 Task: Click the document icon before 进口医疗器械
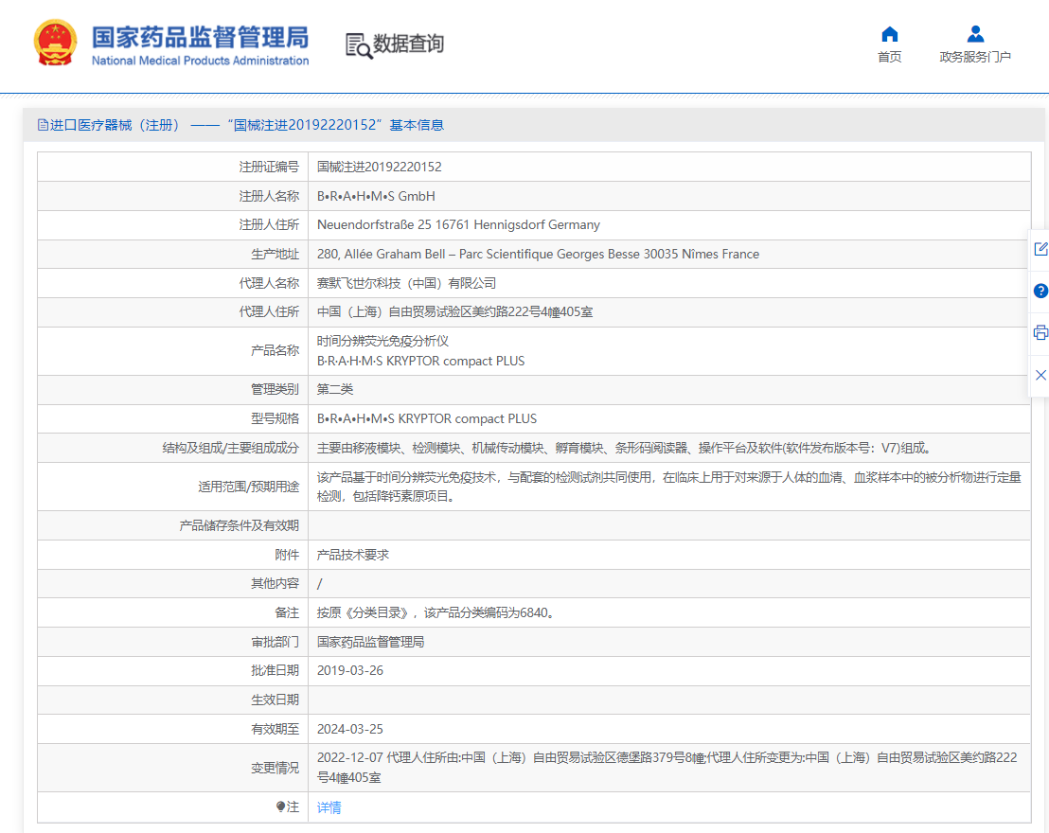(43, 125)
